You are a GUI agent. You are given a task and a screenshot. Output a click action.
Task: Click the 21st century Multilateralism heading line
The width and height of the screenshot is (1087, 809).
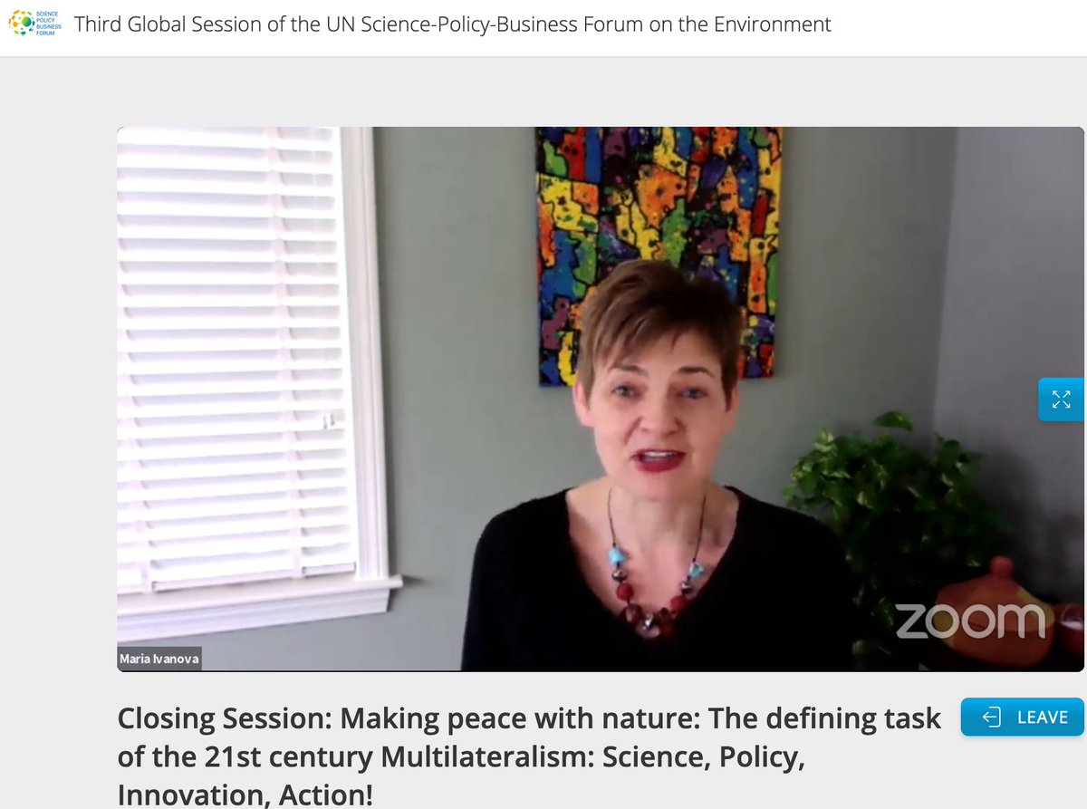(461, 756)
